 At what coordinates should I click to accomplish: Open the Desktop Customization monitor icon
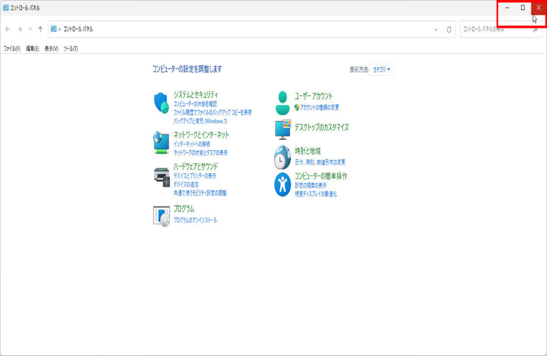282,130
